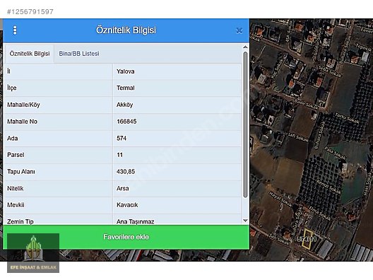Click the Yalova value cell
Screen dimensions: 373x280
click(177, 71)
